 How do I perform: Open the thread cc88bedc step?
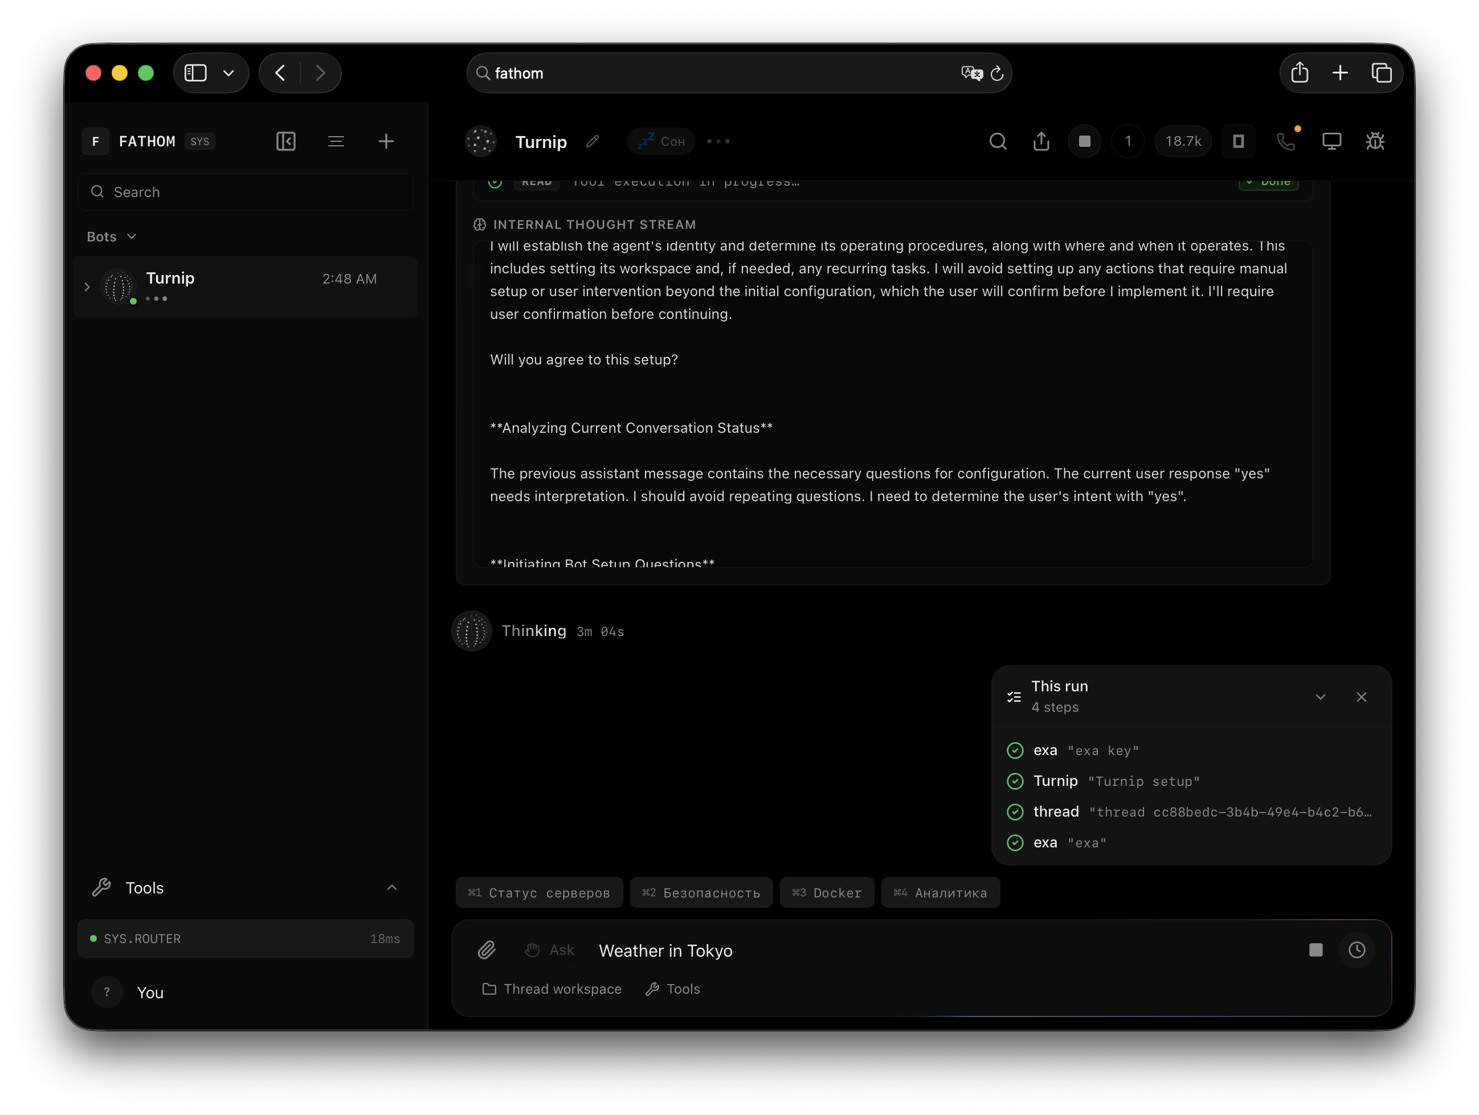click(x=1190, y=811)
